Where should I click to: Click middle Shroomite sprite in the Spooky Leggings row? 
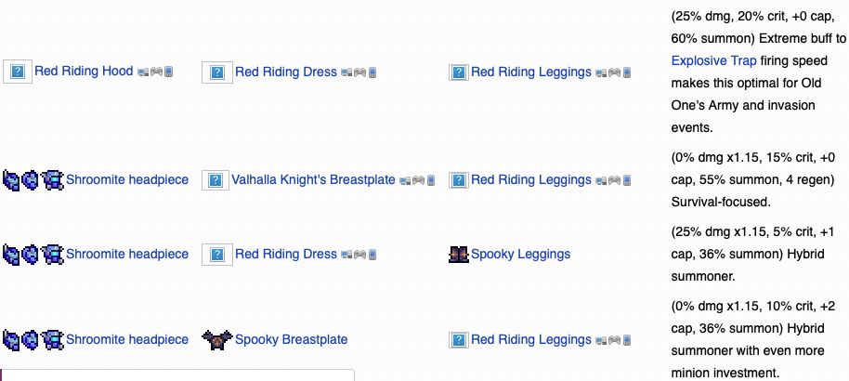click(32, 254)
